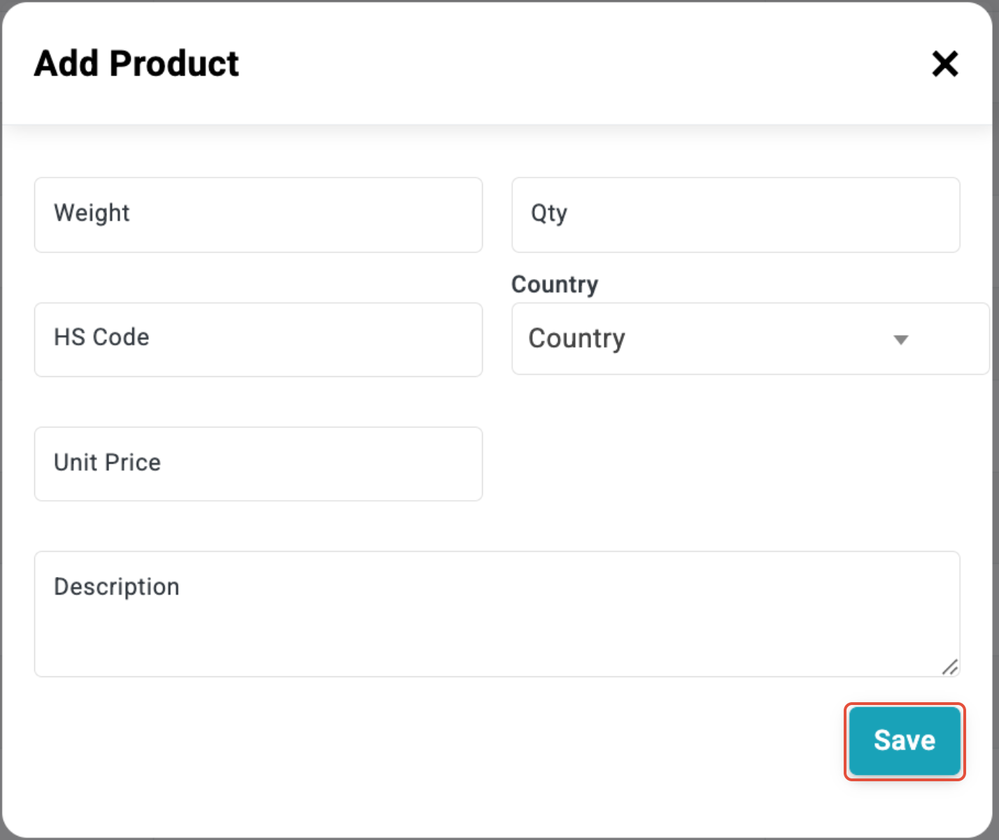Click the Weight placeholder text
Screen dimensions: 999x840
[92, 213]
